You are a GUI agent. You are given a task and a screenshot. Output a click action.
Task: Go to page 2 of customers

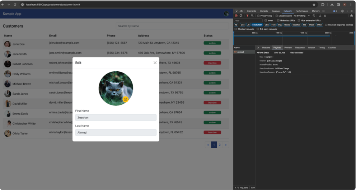[220, 145]
